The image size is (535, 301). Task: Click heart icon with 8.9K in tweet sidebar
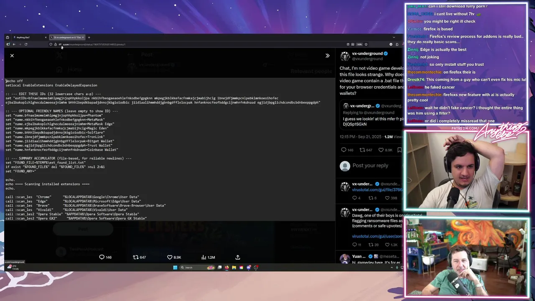[381, 150]
